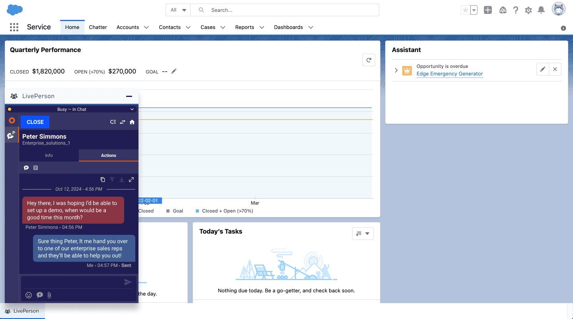Click the clipboard icon under the Info tab
Viewport: 573px width, 319px height.
pos(35,168)
